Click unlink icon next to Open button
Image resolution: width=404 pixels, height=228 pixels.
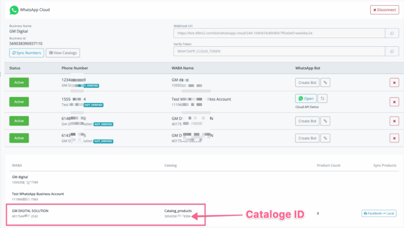coord(323,98)
